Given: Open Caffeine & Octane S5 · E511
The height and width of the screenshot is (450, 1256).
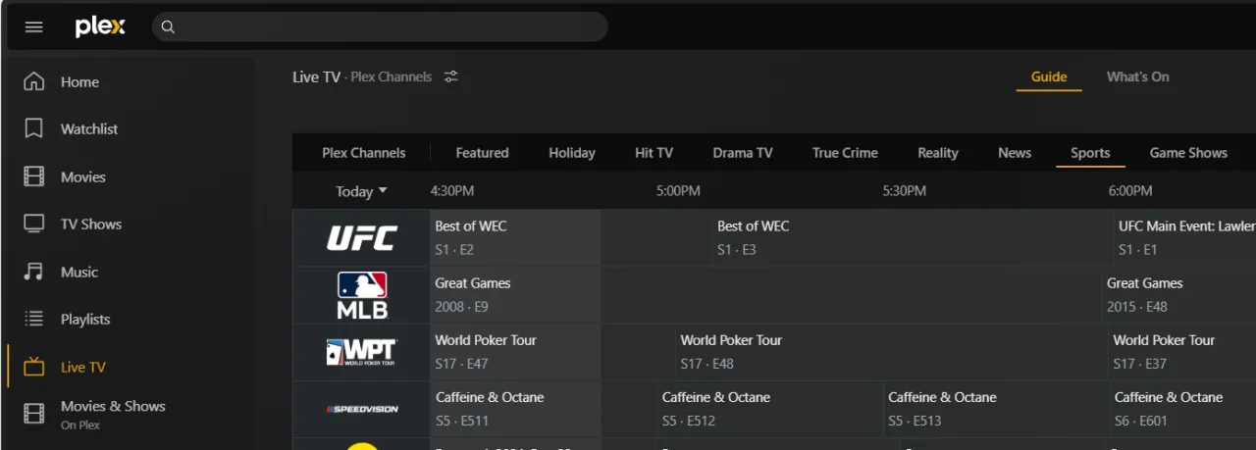Looking at the screenshot, I should click(x=543, y=409).
